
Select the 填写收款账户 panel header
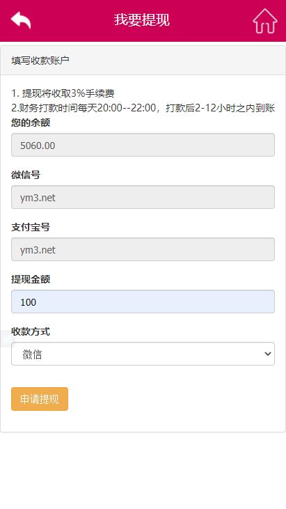click(x=143, y=61)
